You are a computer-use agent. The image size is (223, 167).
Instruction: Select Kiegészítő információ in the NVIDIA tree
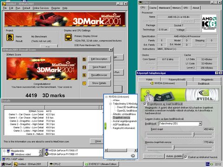click(124, 128)
